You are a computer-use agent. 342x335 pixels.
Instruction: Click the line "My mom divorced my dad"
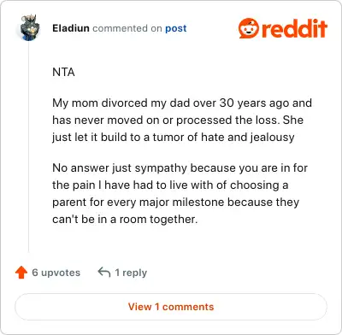(182, 103)
